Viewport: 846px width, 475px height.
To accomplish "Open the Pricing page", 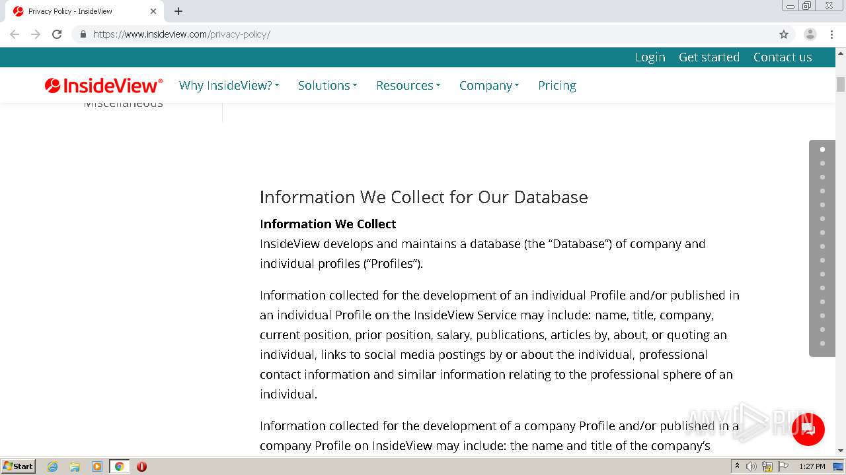I will pyautogui.click(x=557, y=85).
